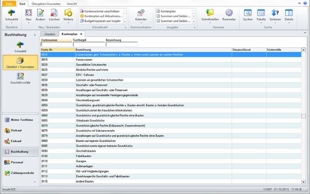
Task: Click the Löschen delete icon
Action: [x=53, y=14]
